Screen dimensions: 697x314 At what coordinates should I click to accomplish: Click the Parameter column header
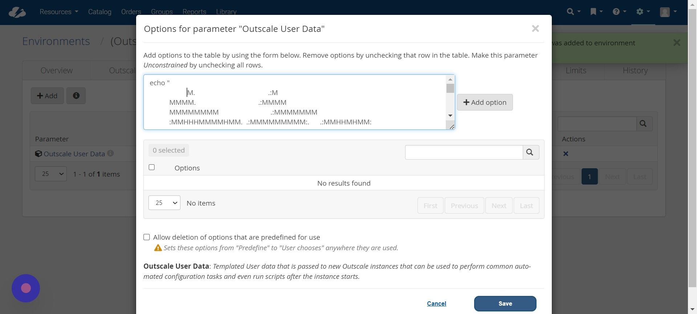[x=52, y=139]
